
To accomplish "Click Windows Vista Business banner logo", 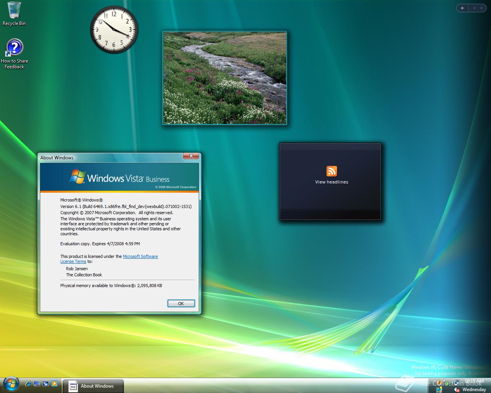I will (x=120, y=177).
